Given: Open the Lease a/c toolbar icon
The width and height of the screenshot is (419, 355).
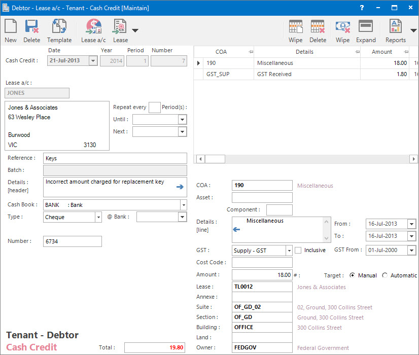Looking at the screenshot, I should 93,31.
